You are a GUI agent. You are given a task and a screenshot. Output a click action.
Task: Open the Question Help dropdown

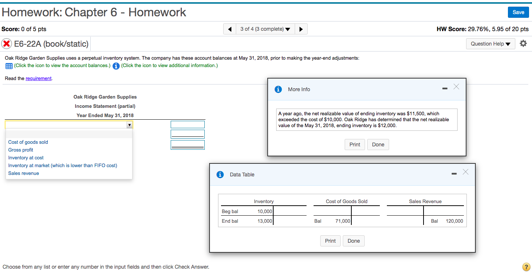click(490, 43)
